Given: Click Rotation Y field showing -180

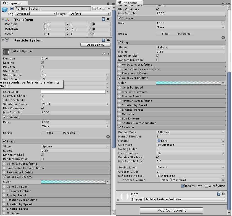Looking at the screenshot, I should 79,29.
